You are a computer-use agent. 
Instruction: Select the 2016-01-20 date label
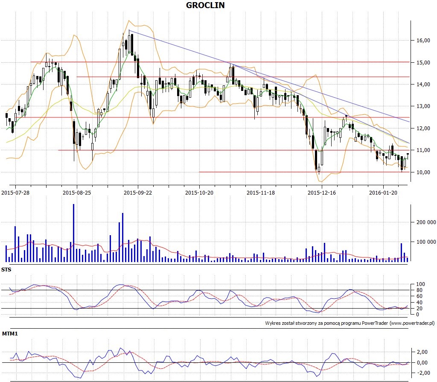pyautogui.click(x=383, y=192)
